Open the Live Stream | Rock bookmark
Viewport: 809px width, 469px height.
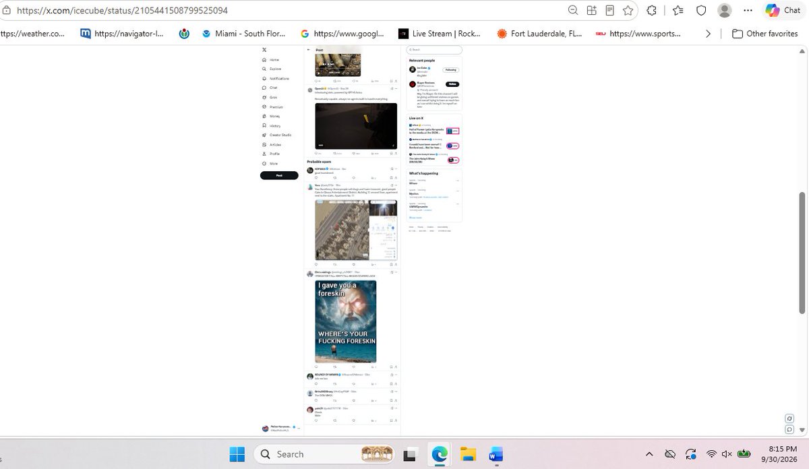pyautogui.click(x=440, y=34)
